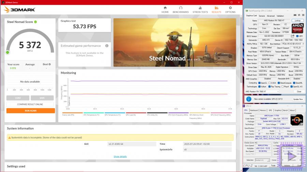Open the Graphics tab in CPU-Z
The image size is (307, 172).
coord(278,110)
